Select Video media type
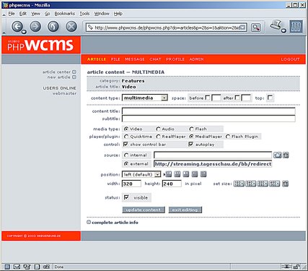Image resolution: width=308 pixels, height=271 pixels. [126, 129]
